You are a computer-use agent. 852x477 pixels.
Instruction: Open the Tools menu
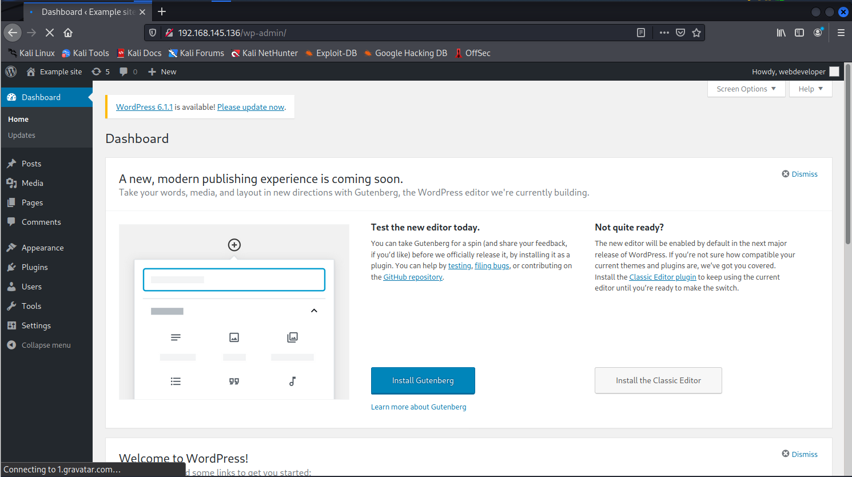pyautogui.click(x=46, y=306)
